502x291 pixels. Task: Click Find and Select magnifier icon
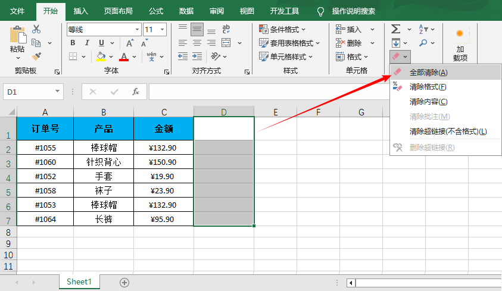423,43
